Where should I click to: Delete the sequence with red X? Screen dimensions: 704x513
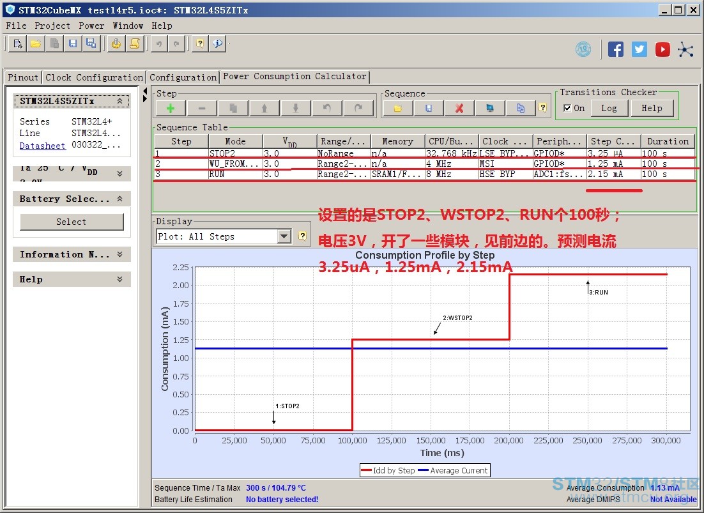click(459, 108)
